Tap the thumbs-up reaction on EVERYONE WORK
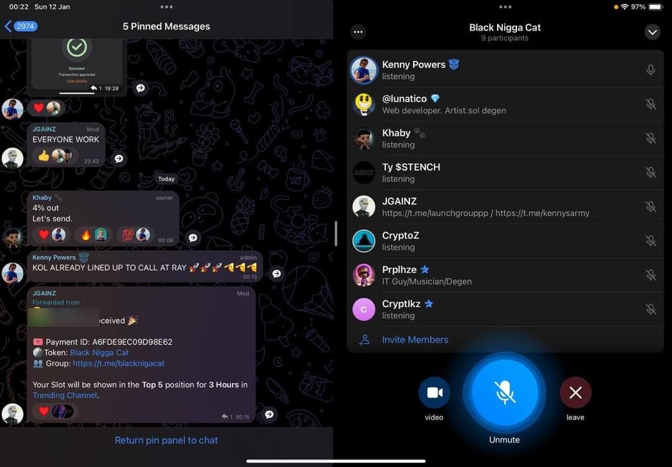Screen dimensions: 672x467 coord(44,156)
